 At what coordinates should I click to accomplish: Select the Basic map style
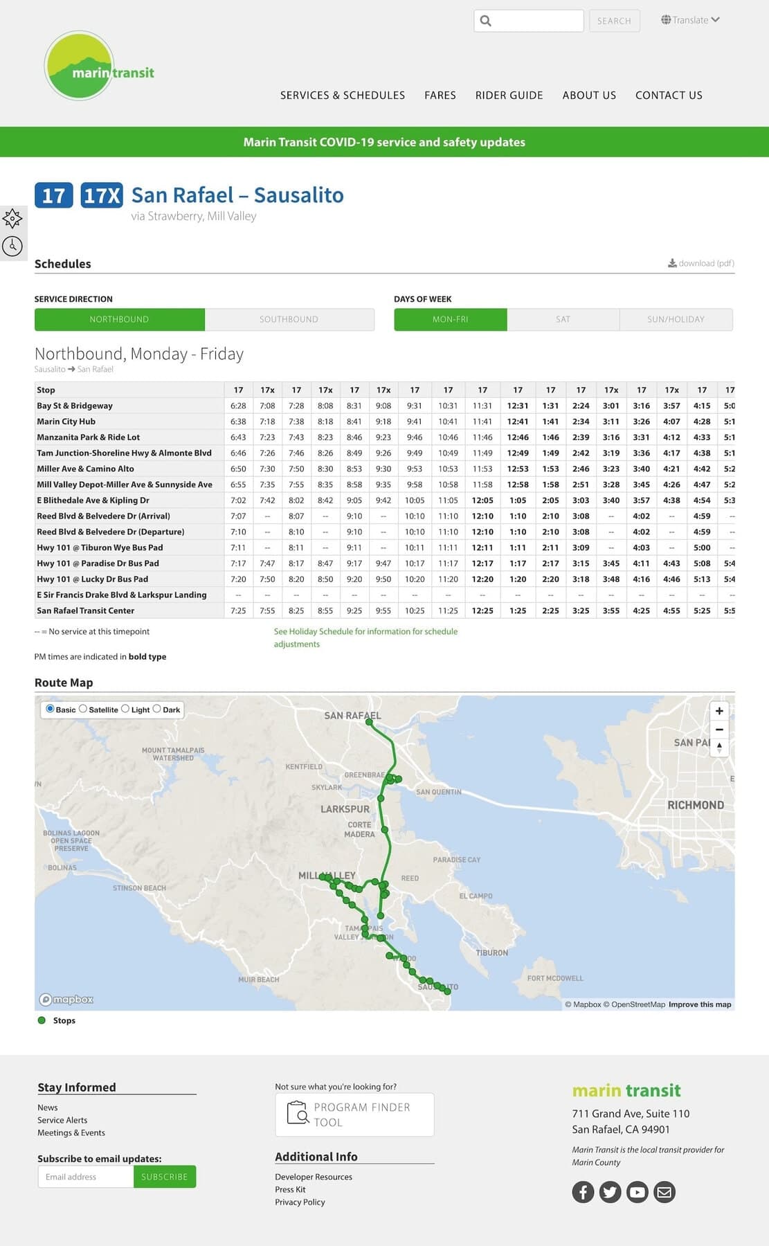pyautogui.click(x=50, y=709)
